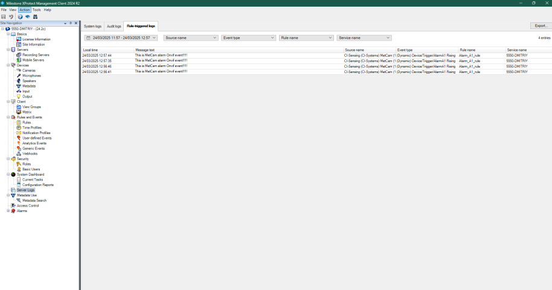Open the Source name filter dropdown
The image size is (552, 290).
190,37
